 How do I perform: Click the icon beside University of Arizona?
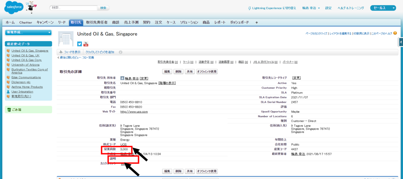8,65
